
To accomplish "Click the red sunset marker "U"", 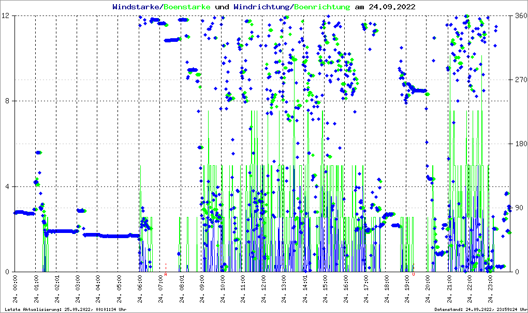I will pos(414,274).
